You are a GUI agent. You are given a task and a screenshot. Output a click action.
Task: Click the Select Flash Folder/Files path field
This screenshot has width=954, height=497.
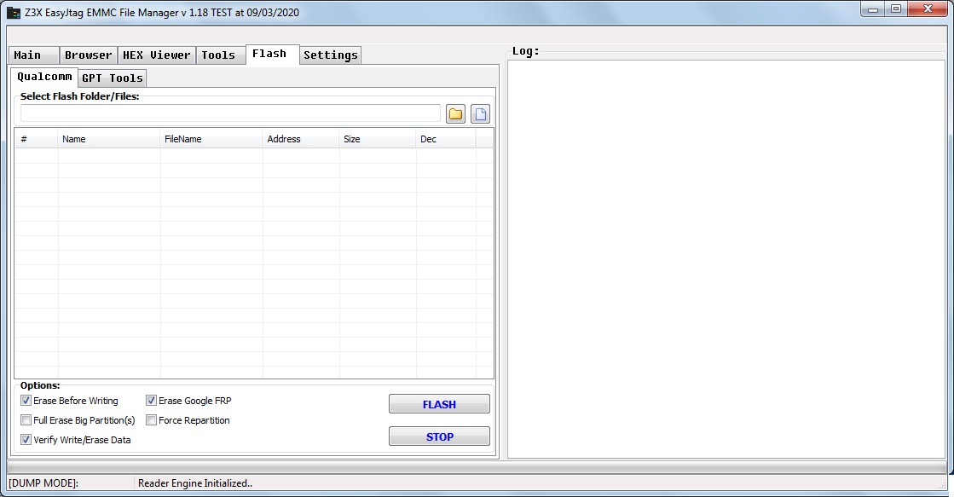tap(230, 113)
